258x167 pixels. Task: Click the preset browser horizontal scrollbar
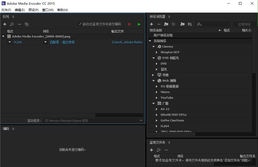172,134
